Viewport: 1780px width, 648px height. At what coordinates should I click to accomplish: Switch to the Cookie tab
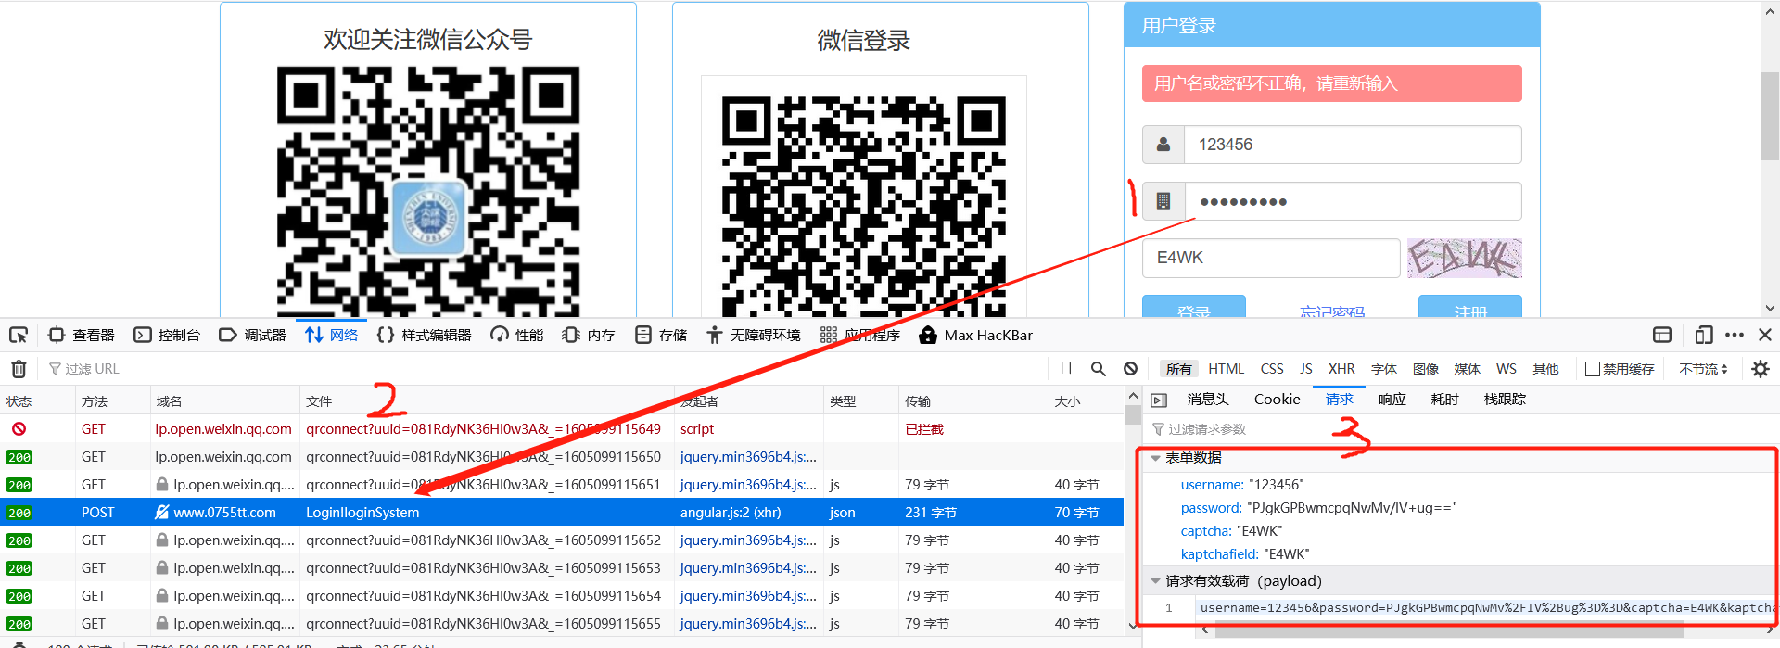pos(1278,400)
